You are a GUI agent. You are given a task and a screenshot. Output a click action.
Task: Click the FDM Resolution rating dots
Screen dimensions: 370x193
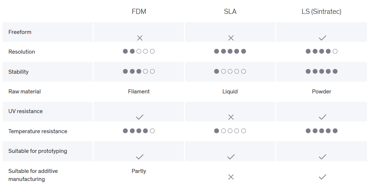[x=139, y=51]
